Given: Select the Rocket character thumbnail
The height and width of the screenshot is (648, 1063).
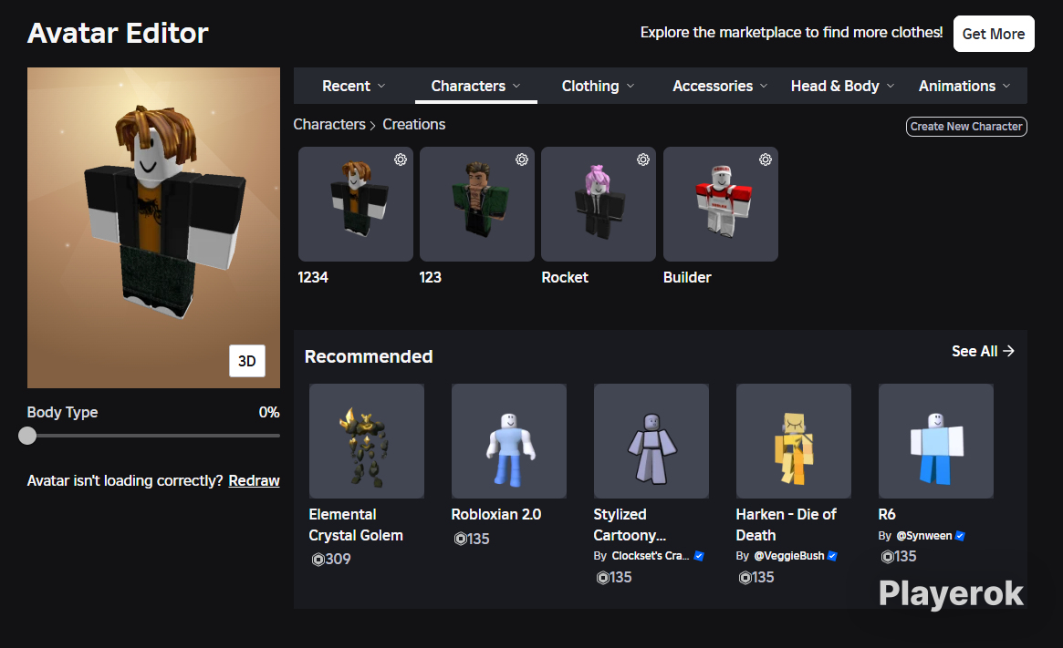Looking at the screenshot, I should click(598, 204).
